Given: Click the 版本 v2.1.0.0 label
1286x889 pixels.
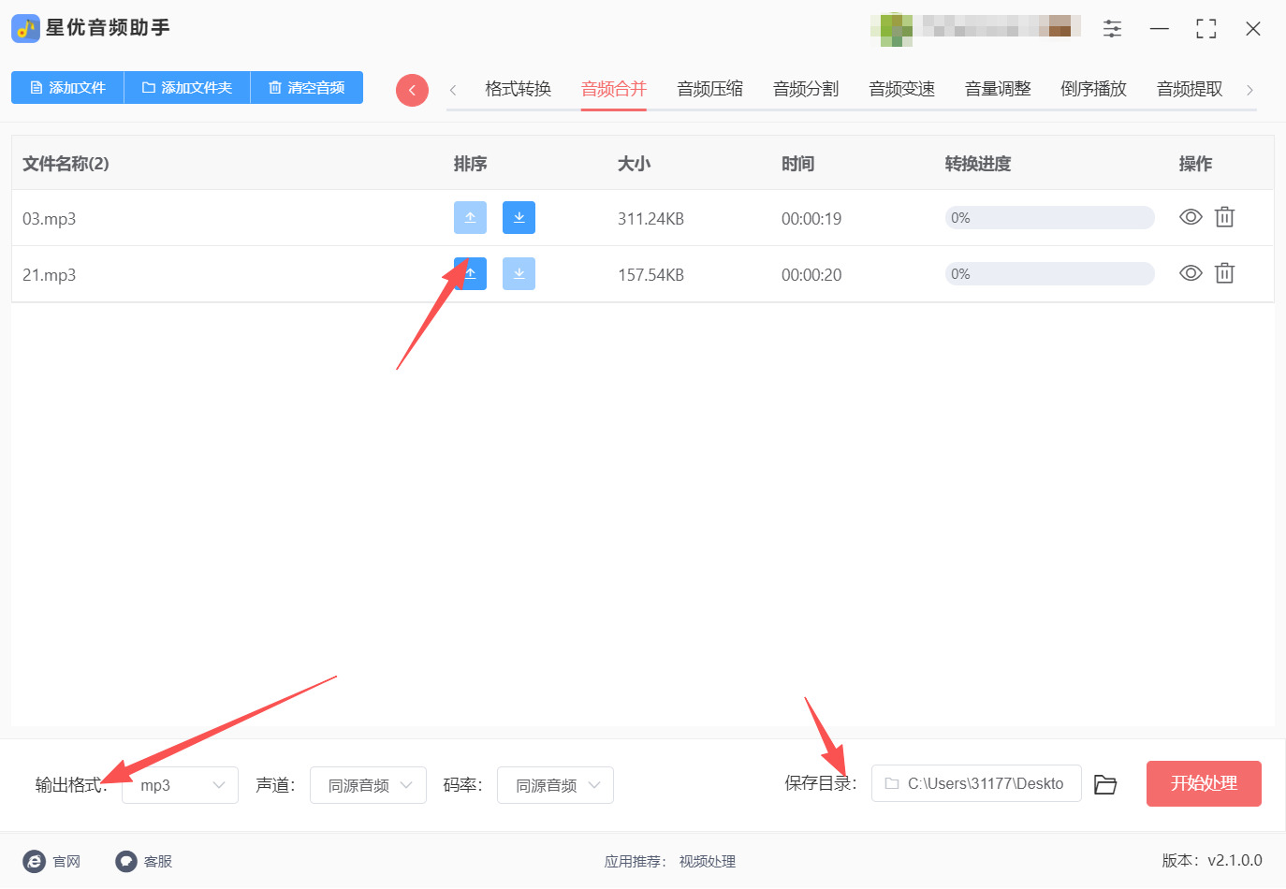Looking at the screenshot, I should coord(1212,860).
